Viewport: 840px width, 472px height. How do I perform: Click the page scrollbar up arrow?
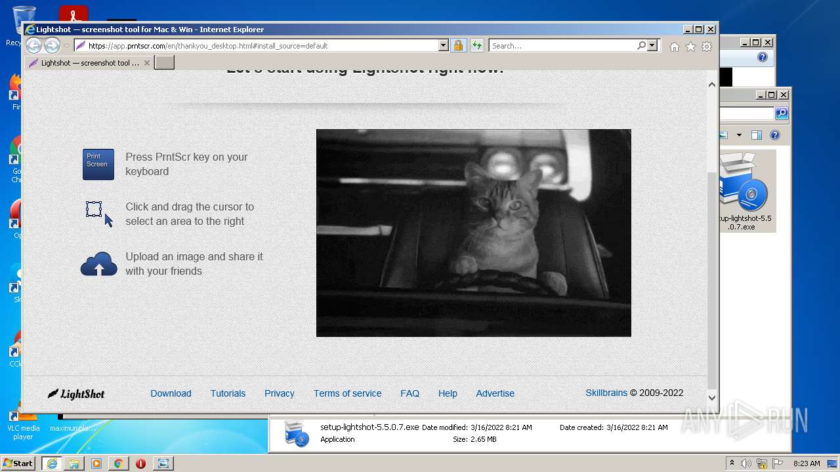(712, 85)
